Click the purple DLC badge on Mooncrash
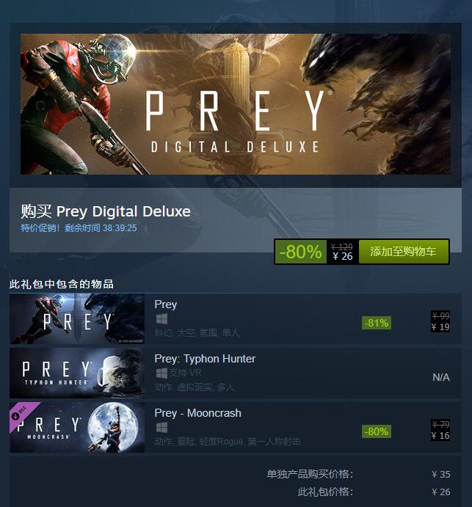The height and width of the screenshot is (507, 472). tap(22, 414)
